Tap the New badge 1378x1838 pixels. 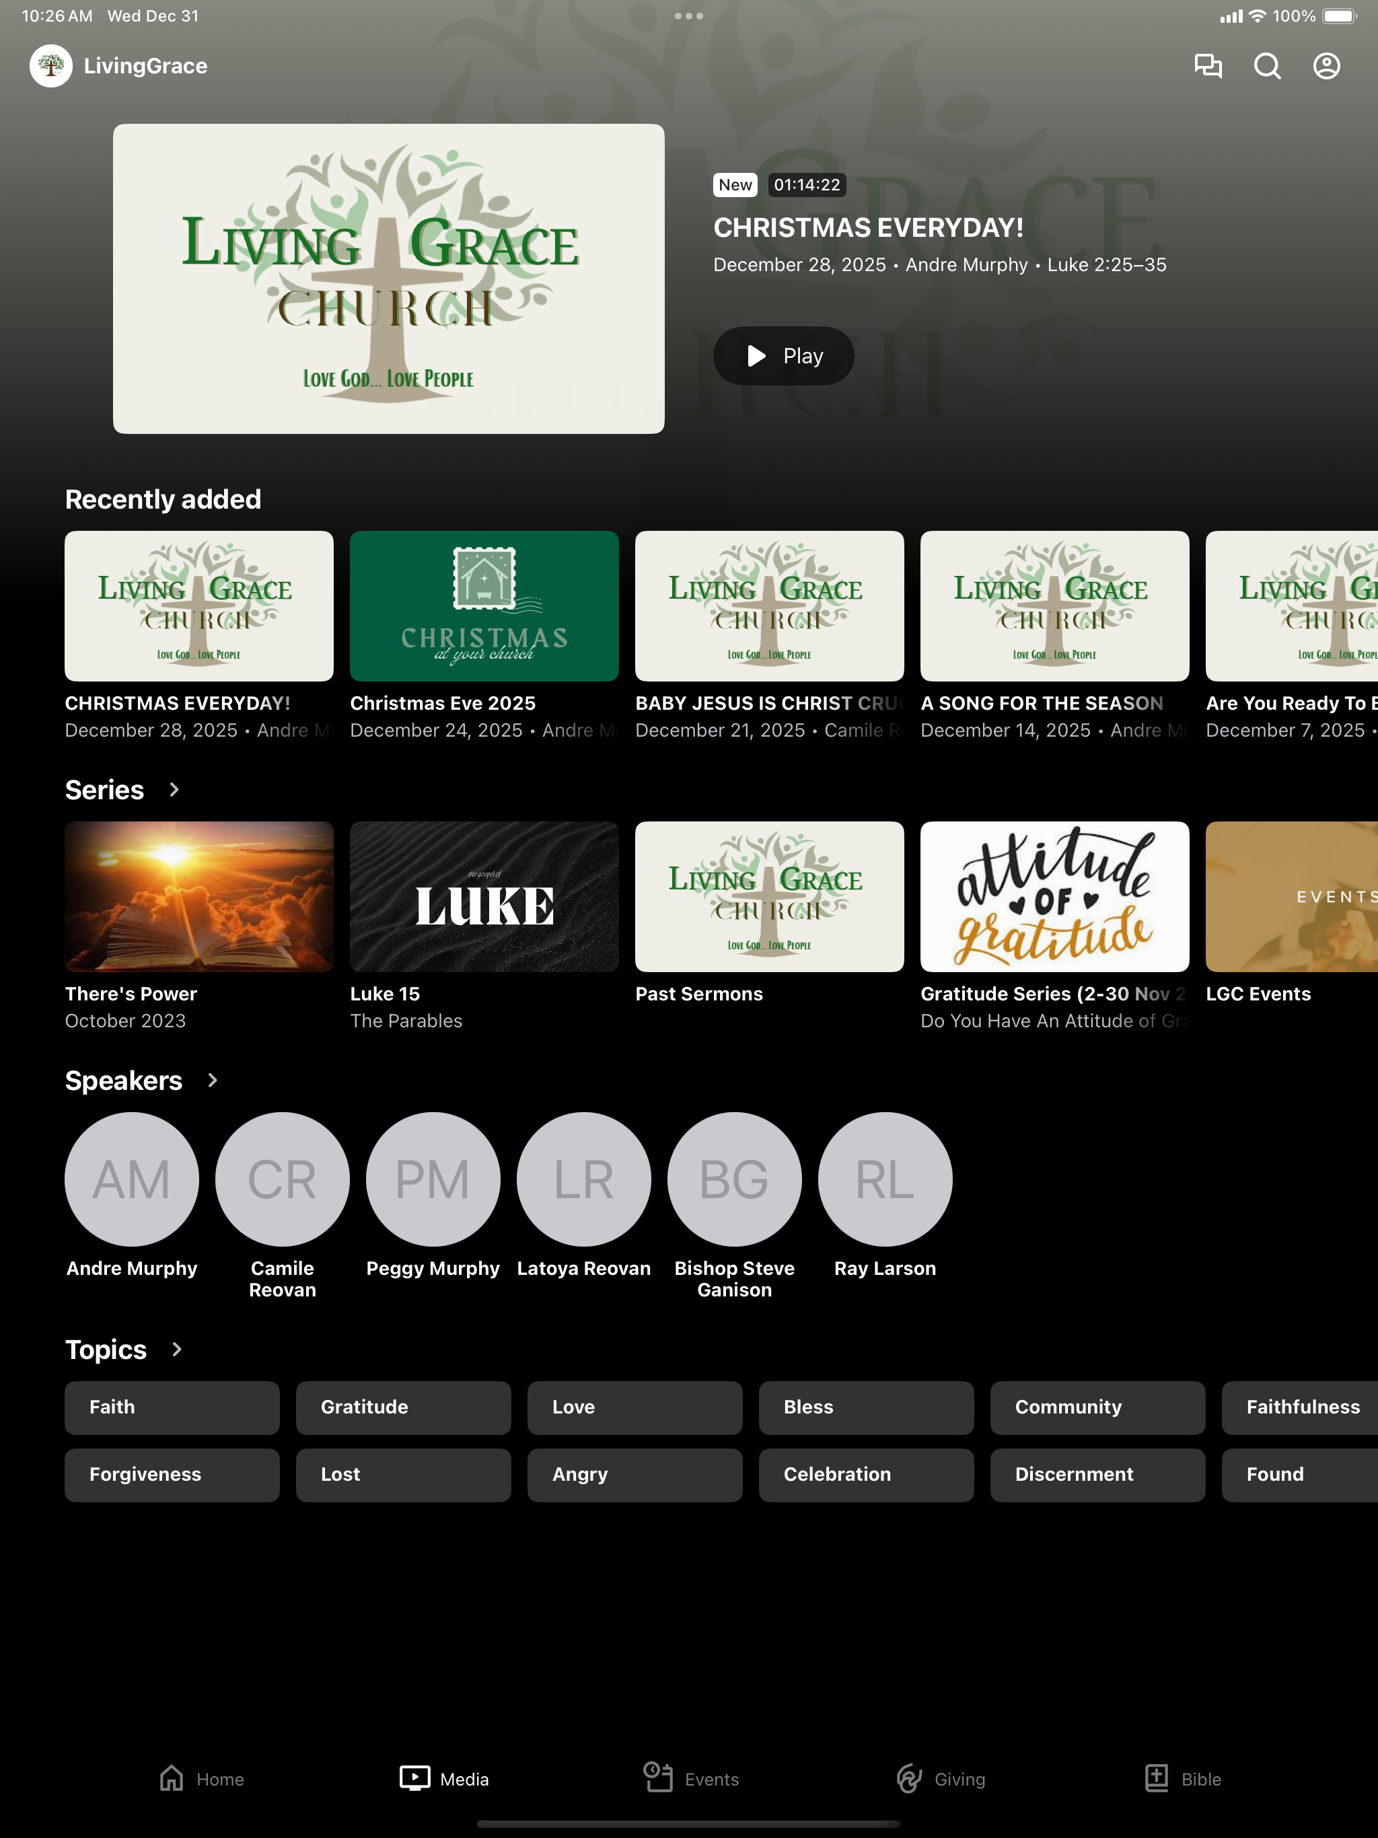click(x=735, y=184)
